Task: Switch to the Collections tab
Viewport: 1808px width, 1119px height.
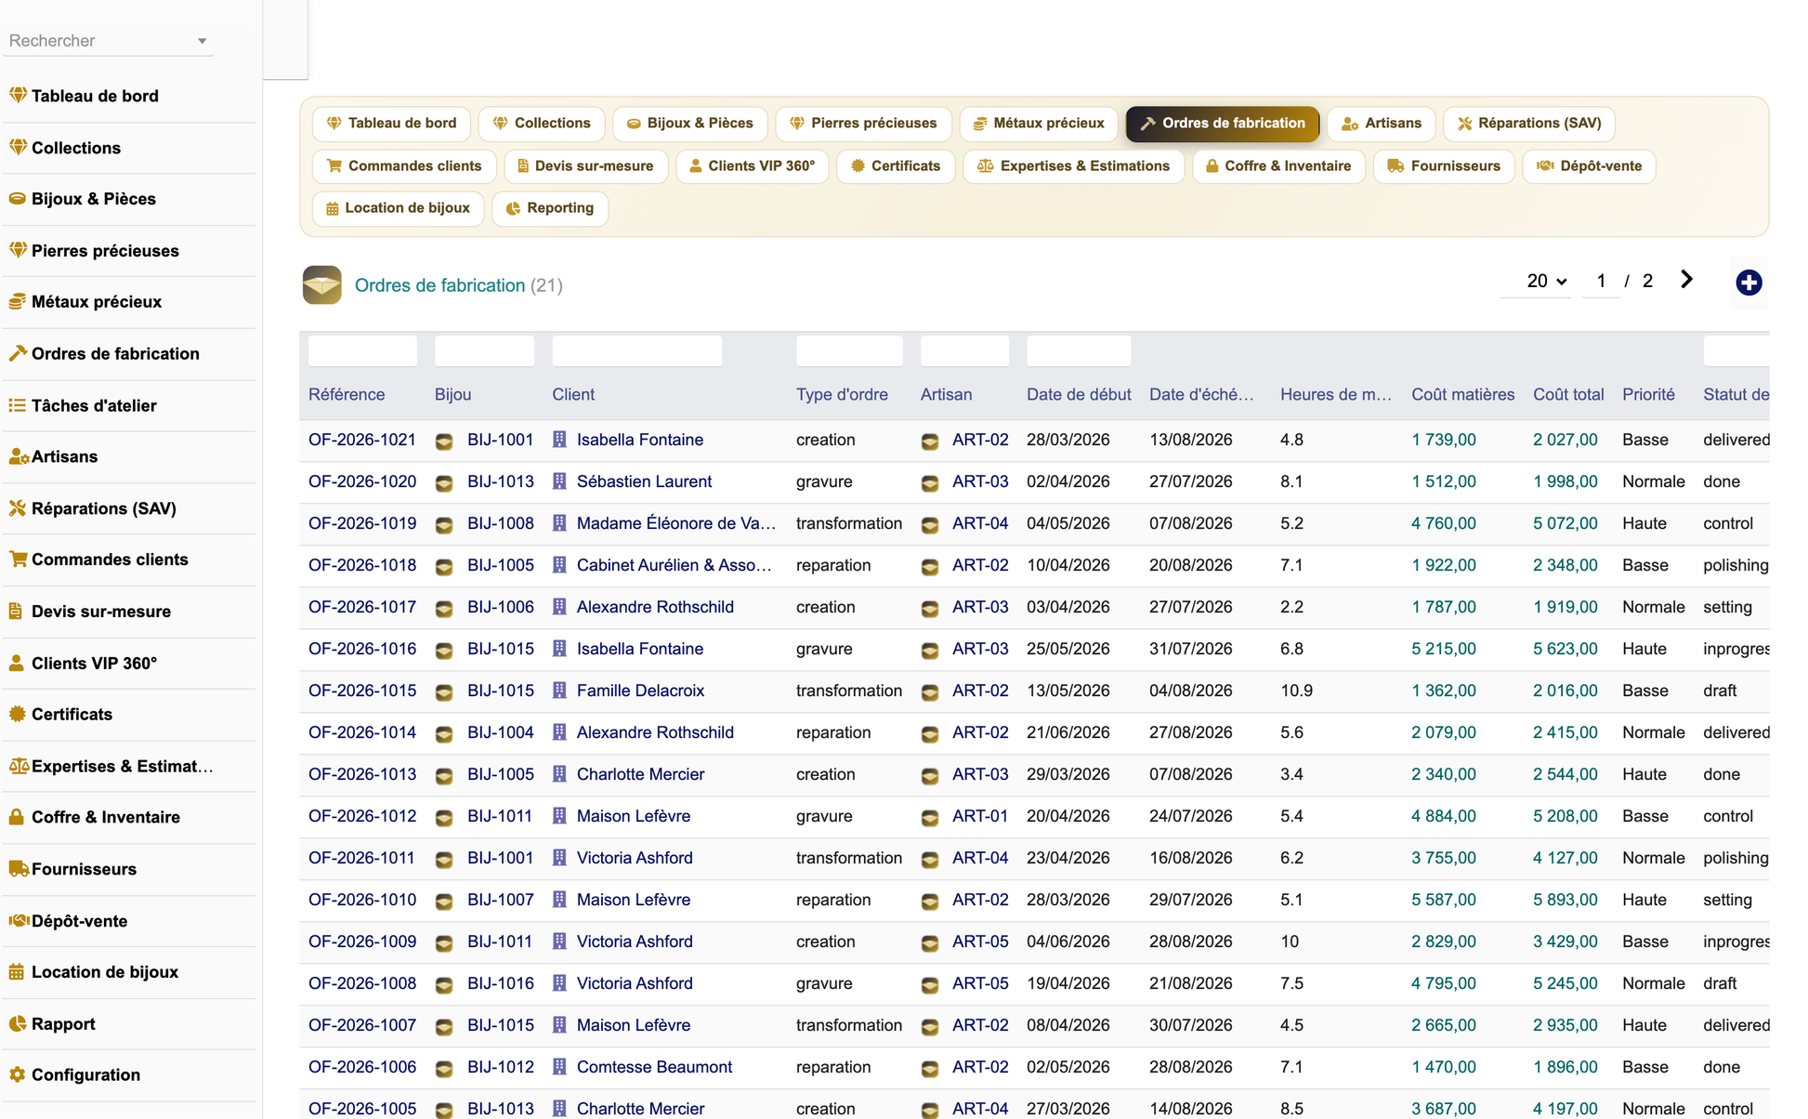Action: 541,124
